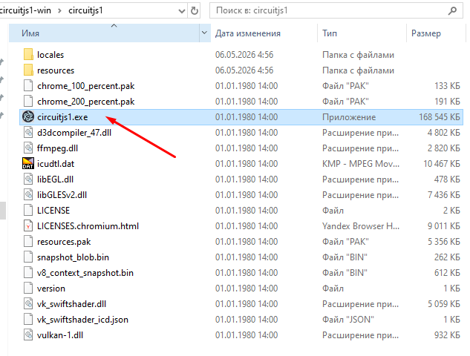The image size is (470, 356).
Task: Click the KMP - MPEG Mov... type cell
Action: tap(361, 164)
